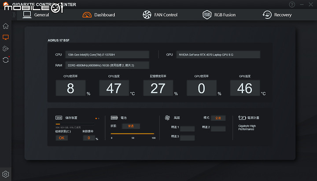Click the fan mode orange value
Viewport: 317px width, 181px height.
click(218, 118)
